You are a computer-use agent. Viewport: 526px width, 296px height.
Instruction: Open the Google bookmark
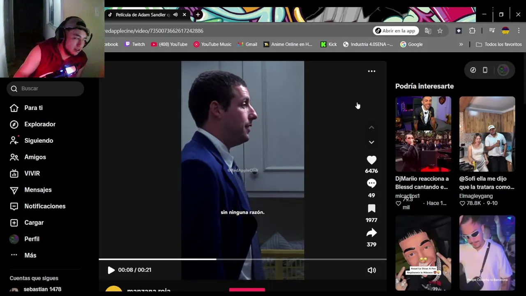[x=411, y=44]
